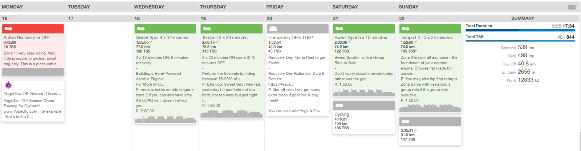The image size is (581, 151).
Task: Open the YogaGlo: Off-Season Cross workout title
Action: 33,94
